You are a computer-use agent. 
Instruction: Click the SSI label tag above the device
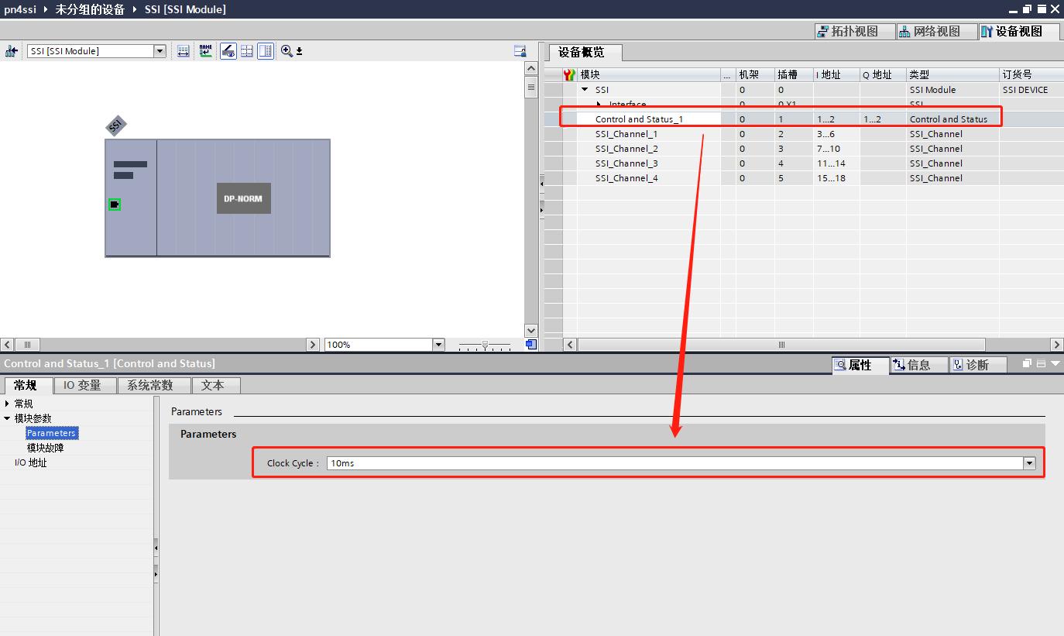pos(115,125)
